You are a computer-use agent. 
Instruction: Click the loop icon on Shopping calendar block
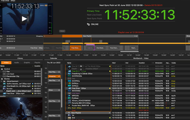click(59, 76)
